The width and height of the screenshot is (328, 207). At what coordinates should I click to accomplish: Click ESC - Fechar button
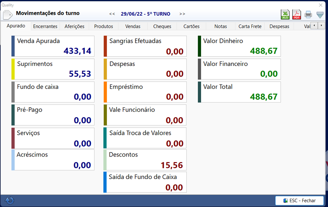pyautogui.click(x=299, y=200)
